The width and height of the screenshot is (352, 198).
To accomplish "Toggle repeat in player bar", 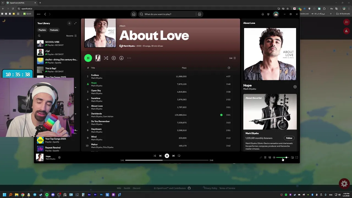I will click(x=179, y=156).
